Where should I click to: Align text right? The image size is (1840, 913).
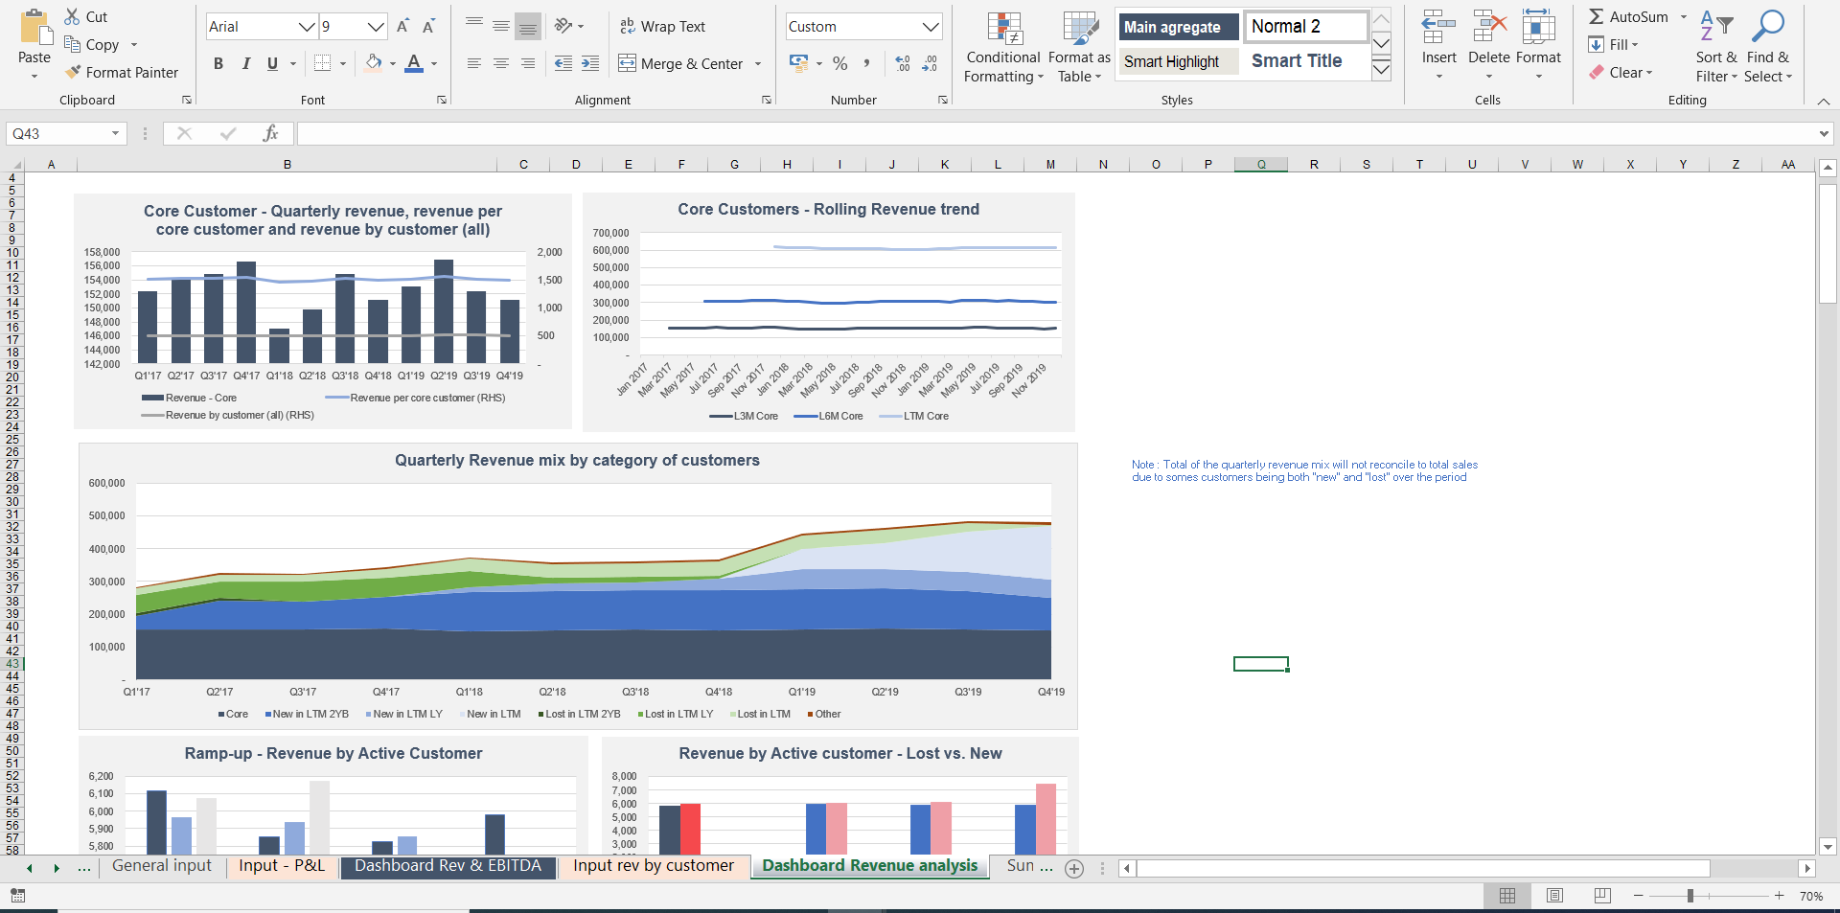click(528, 63)
